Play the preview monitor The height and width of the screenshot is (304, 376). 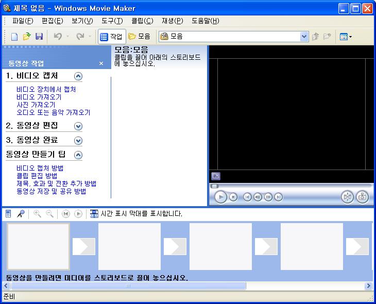[x=220, y=197]
